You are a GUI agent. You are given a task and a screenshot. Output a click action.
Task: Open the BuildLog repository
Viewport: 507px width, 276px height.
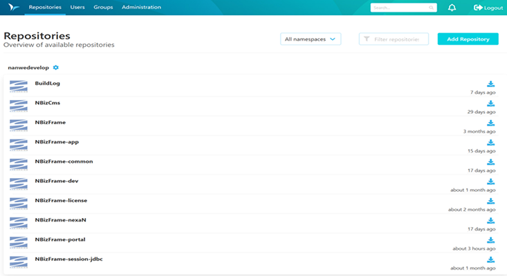click(x=48, y=83)
